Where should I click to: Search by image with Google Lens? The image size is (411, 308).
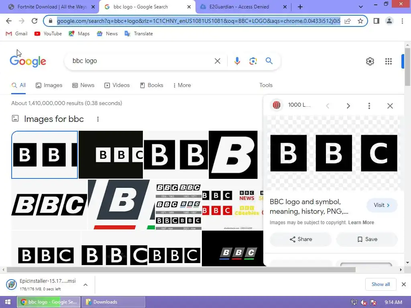coord(253,61)
